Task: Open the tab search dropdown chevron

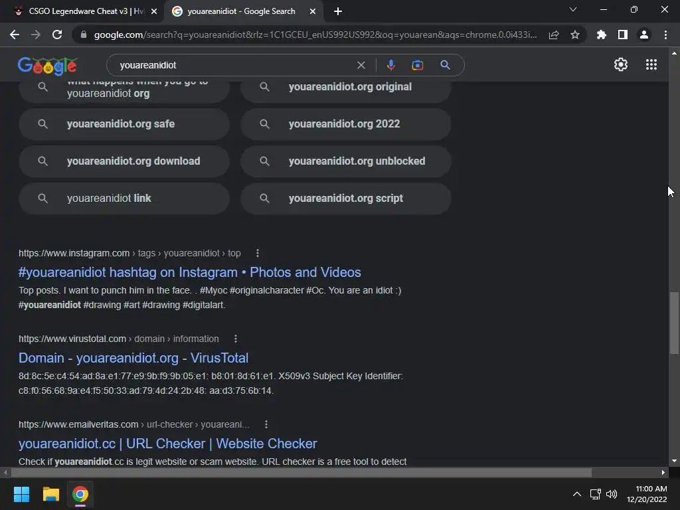Action: coord(573,9)
